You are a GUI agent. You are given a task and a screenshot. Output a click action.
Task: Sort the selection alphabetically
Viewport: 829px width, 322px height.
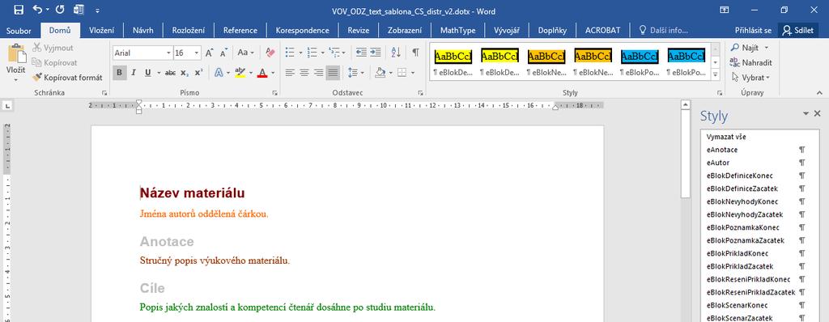pyautogui.click(x=395, y=53)
